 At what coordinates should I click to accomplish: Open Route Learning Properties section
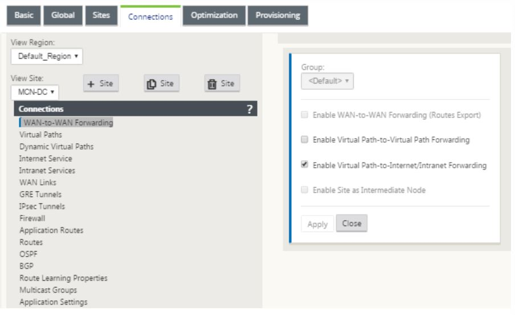(63, 278)
